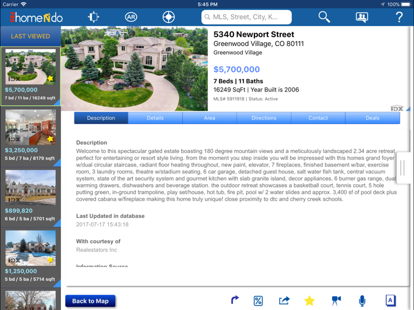Open the help question mark icon

click(x=399, y=17)
